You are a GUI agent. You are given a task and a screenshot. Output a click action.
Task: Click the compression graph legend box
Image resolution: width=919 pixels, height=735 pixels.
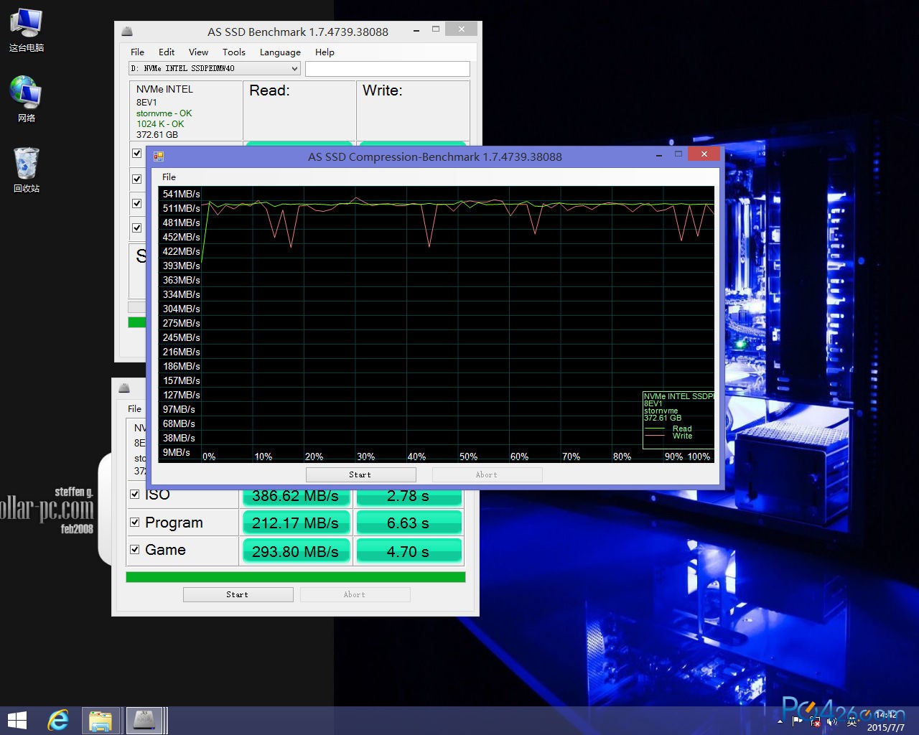tap(678, 420)
